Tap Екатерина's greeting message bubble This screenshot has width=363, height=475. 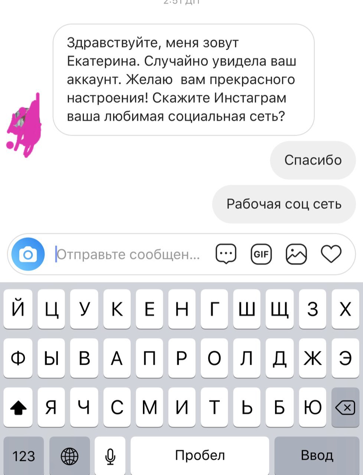pos(184,80)
